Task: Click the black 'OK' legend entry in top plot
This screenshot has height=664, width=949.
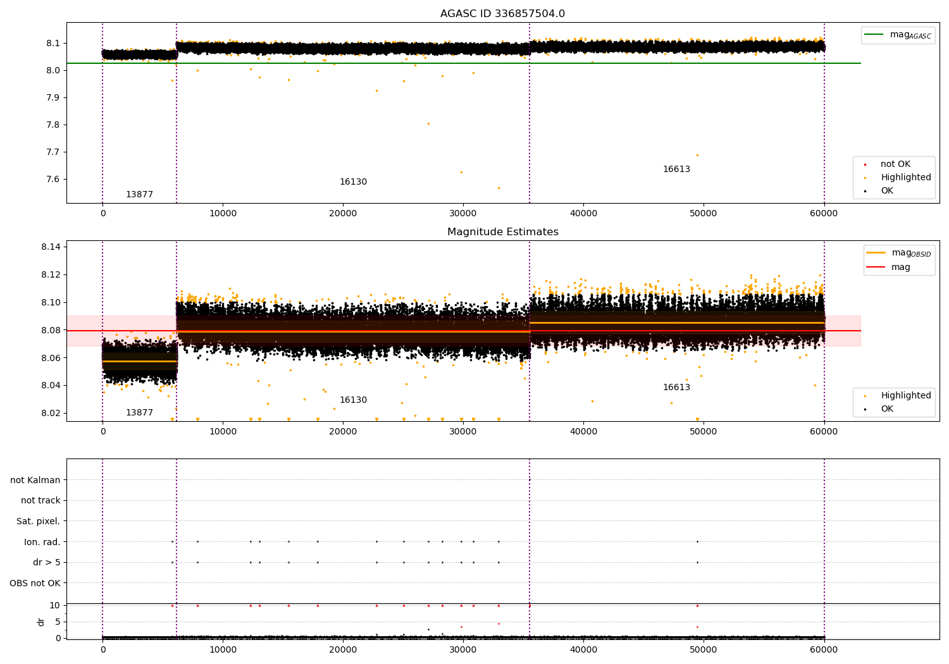Action: point(886,191)
